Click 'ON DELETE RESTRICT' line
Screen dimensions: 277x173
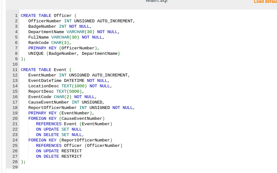59,156
